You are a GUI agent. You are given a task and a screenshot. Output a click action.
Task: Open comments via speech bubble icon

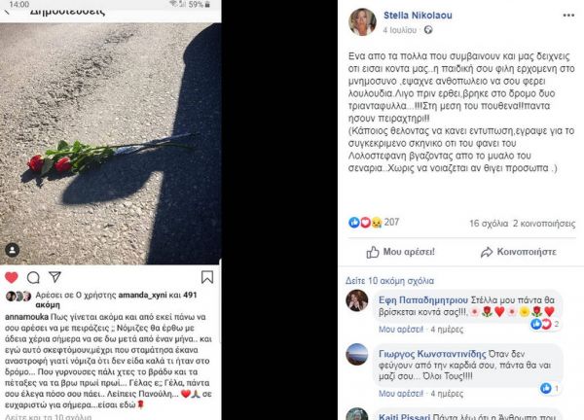[33, 277]
